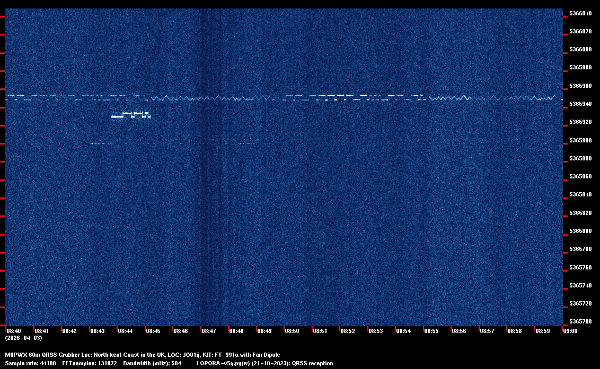Image resolution: width=600 pixels, height=369 pixels.
Task: Click the 5366040 frequency label
Action: coord(580,13)
